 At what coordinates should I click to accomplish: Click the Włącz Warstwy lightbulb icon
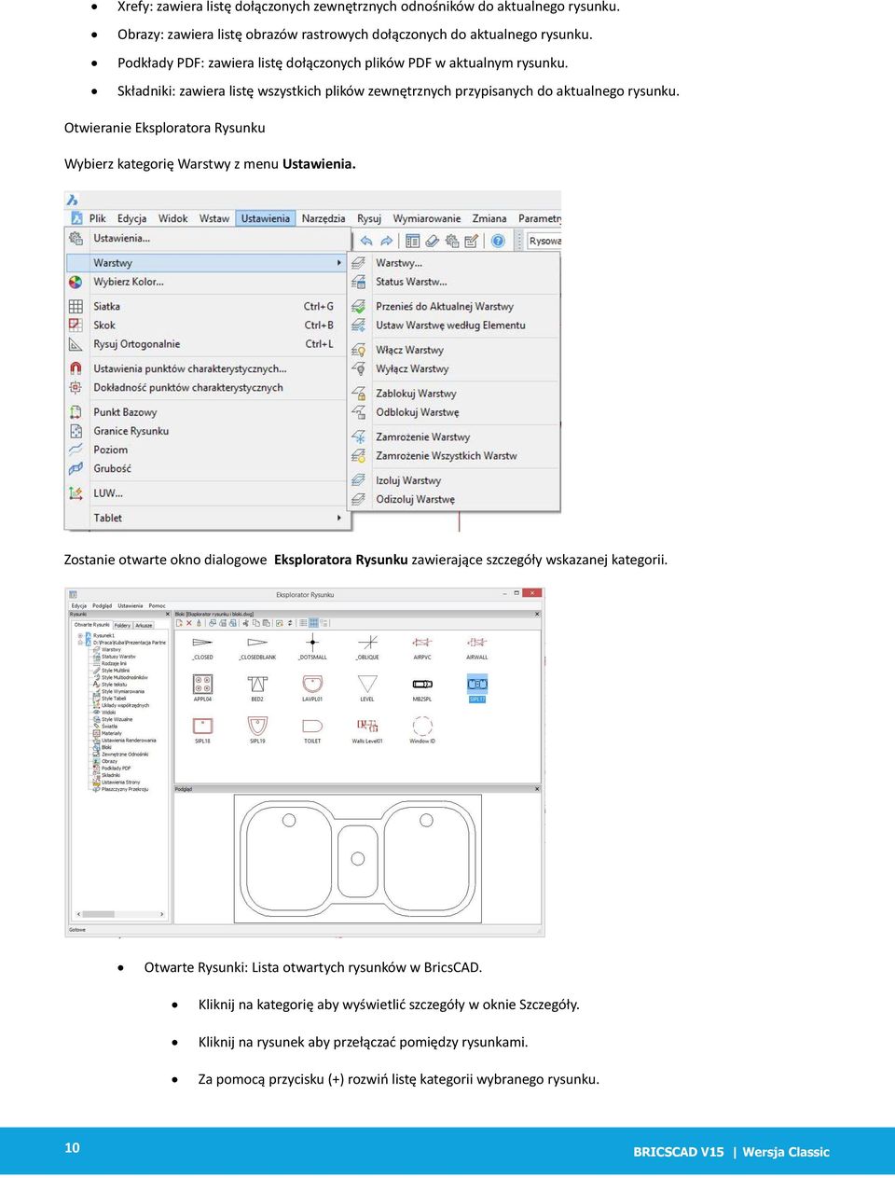coord(358,350)
